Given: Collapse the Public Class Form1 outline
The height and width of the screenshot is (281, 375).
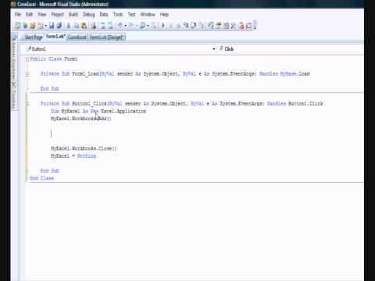Looking at the screenshot, I should [27, 59].
